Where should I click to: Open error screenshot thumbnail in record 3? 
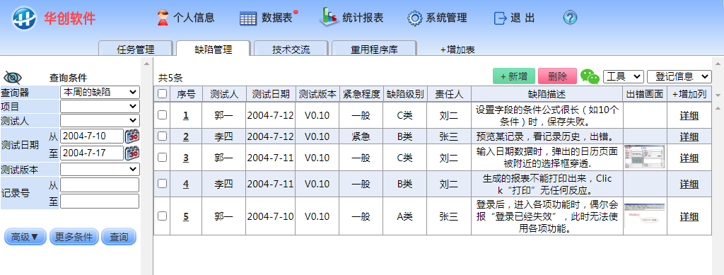coord(644,157)
